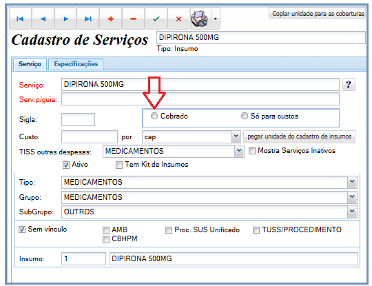This screenshot has height=286, width=372.
Task: Confirm changes with green checkmark
Action: 156,19
